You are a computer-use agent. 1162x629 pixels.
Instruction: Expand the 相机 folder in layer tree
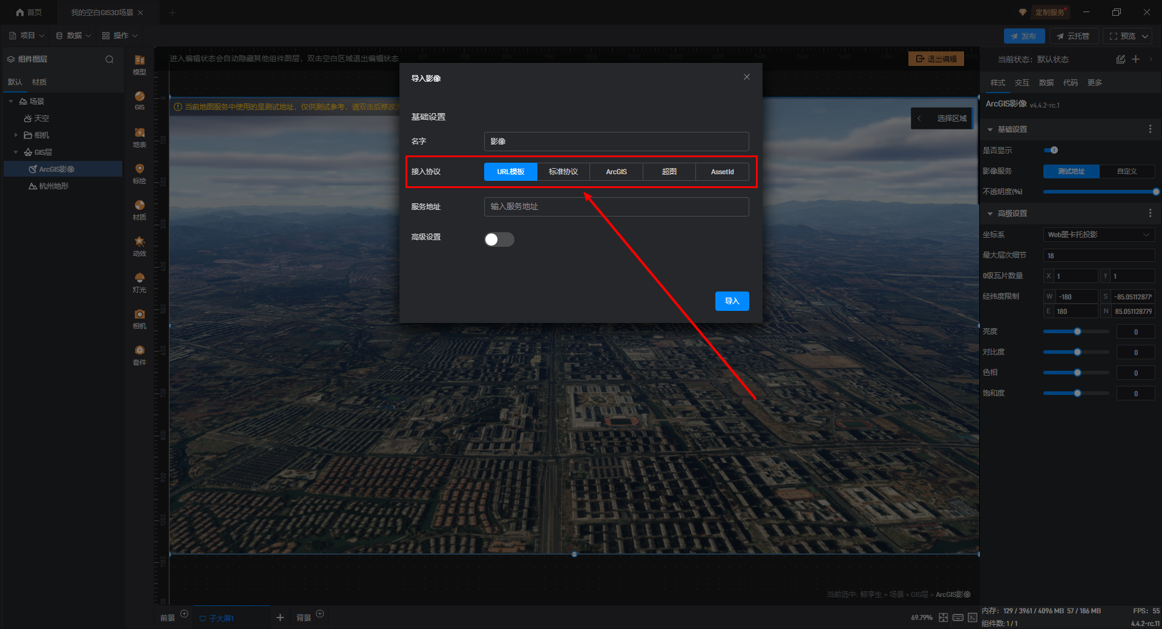point(16,135)
